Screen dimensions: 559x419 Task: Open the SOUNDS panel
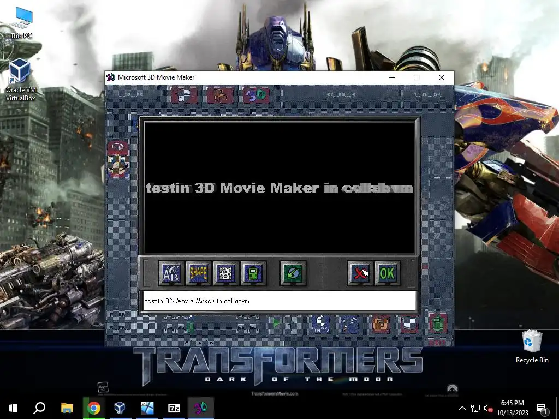click(x=341, y=95)
